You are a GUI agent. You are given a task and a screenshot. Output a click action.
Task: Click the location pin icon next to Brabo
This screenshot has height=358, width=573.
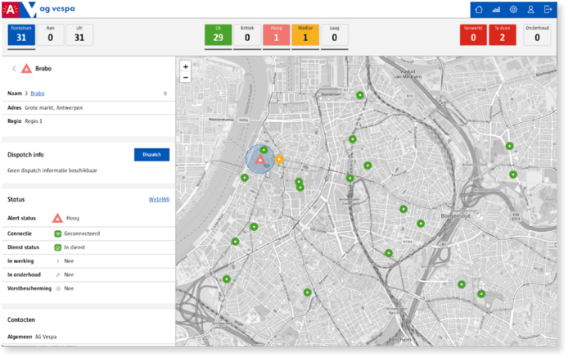pos(165,93)
